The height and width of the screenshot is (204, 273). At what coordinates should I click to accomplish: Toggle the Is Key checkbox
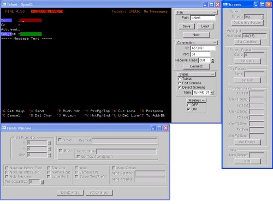[60, 140]
